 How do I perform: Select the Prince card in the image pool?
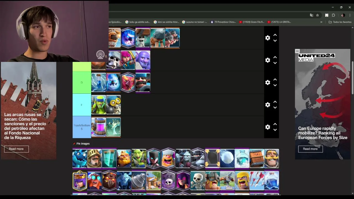tap(95, 158)
